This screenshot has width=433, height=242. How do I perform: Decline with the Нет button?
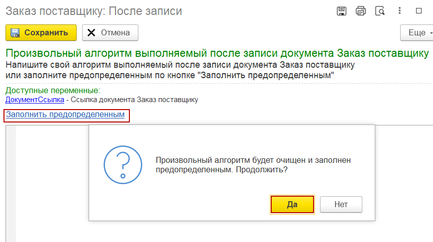341,205
